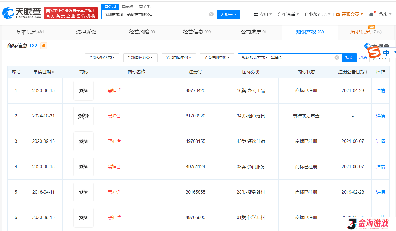The width and height of the screenshot is (396, 231).
Task: Open the 知识产权 tab
Action: [310, 32]
